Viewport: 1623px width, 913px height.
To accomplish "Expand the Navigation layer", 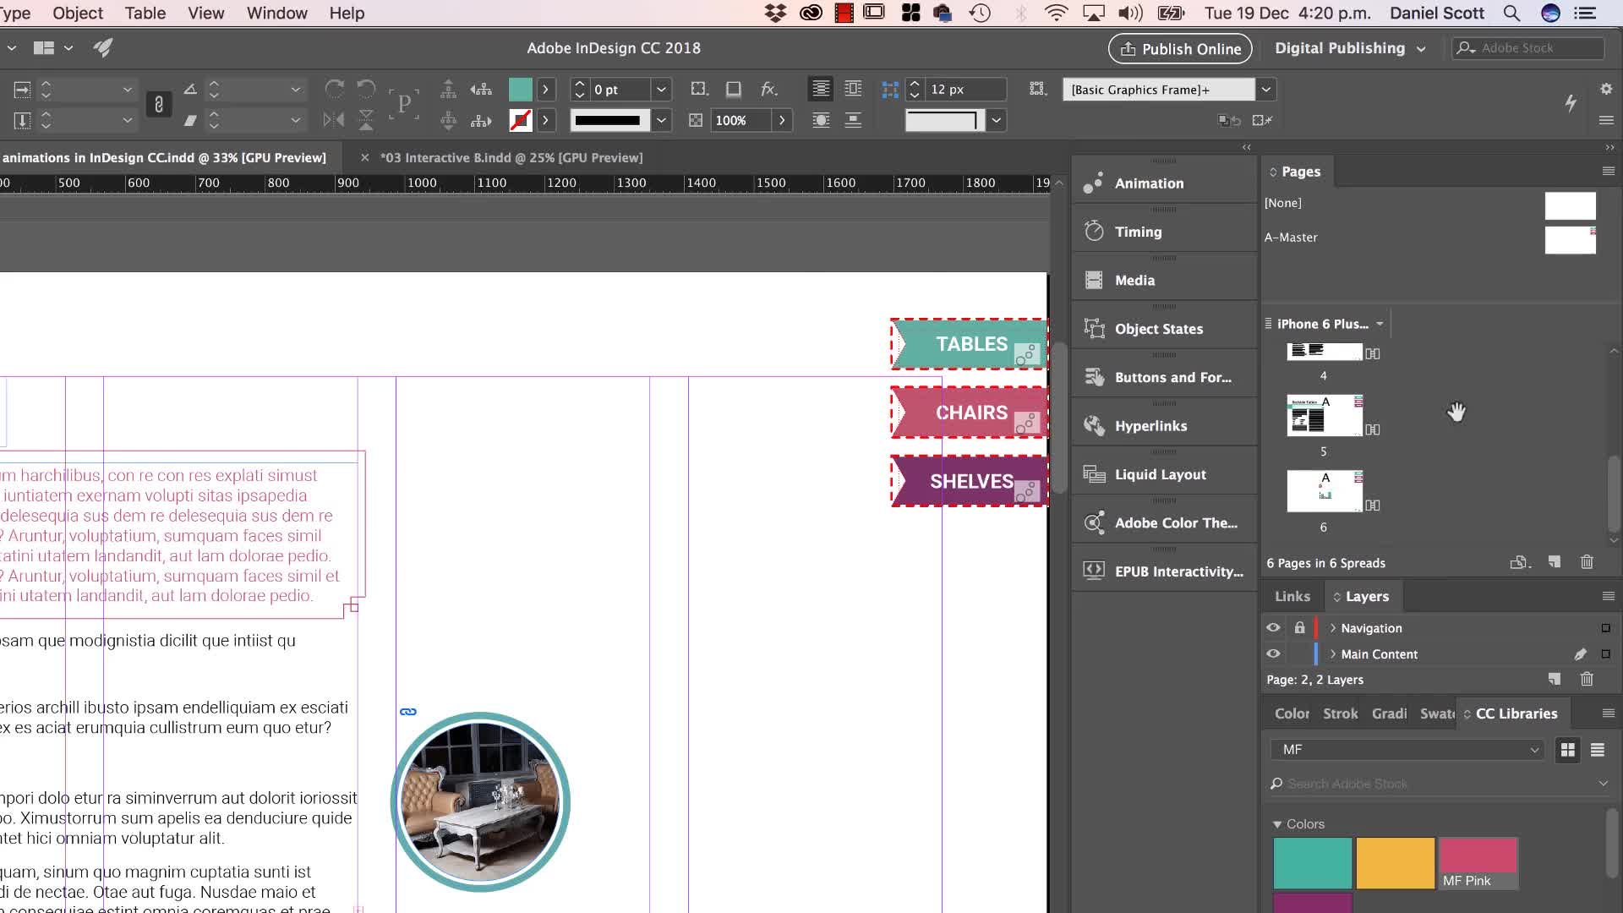I will (1333, 628).
